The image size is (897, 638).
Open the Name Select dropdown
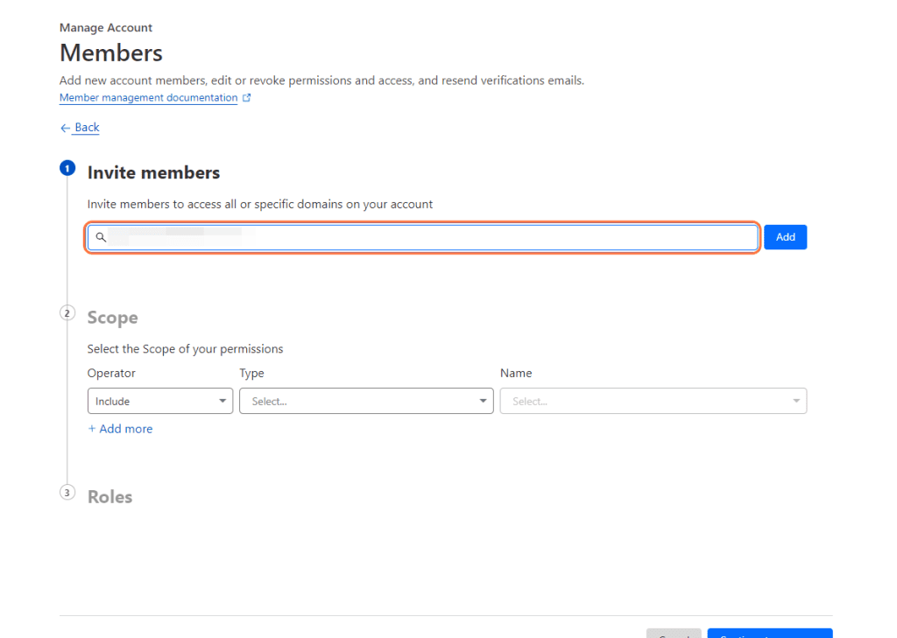(653, 401)
